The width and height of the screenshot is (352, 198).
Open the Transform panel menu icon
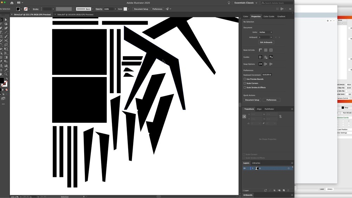click(x=292, y=109)
